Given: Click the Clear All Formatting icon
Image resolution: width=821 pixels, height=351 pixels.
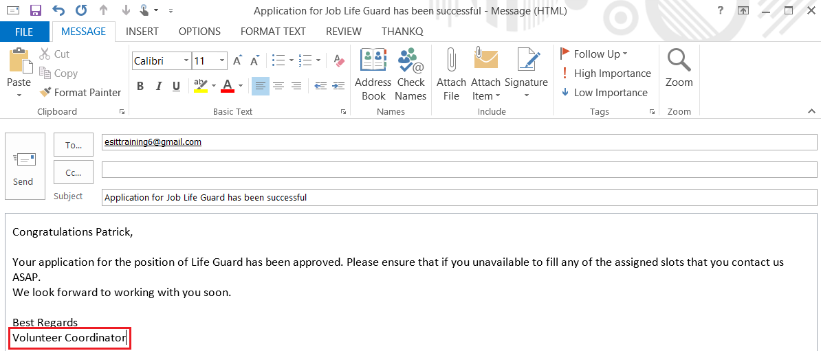Looking at the screenshot, I should tap(338, 61).
